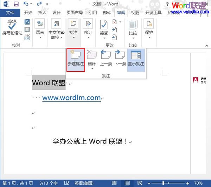Expand the 删除 comment dropdown arrow

tap(92, 69)
